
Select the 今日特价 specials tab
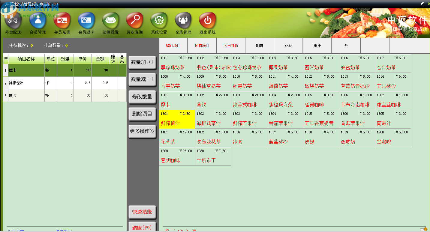point(231,45)
